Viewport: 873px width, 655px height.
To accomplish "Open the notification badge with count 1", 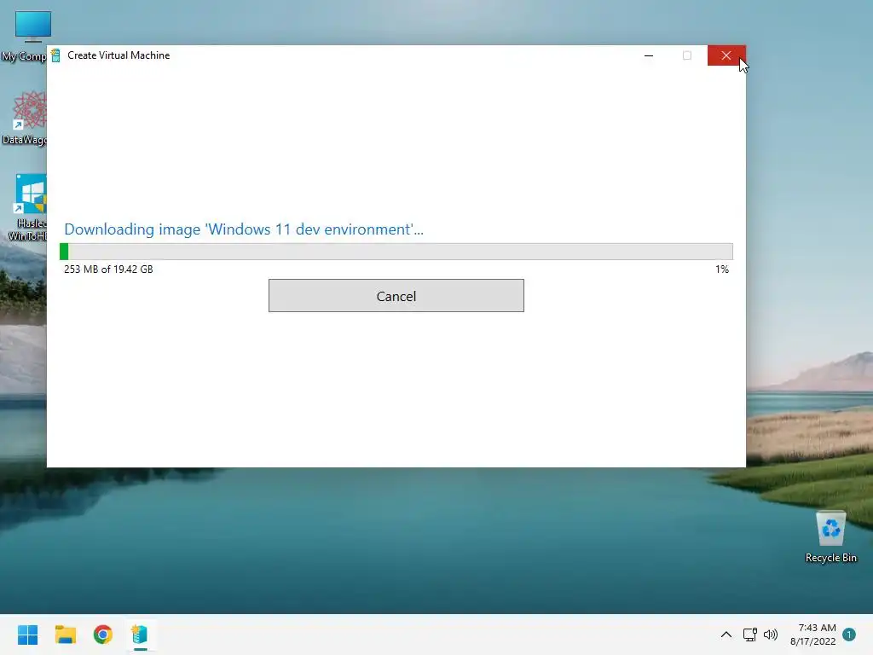I will [849, 635].
